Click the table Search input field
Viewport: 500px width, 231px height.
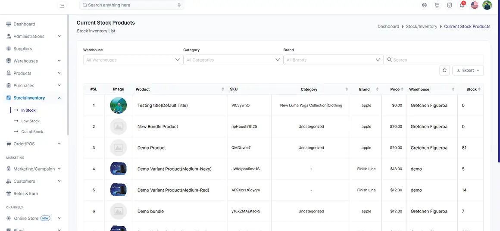pyautogui.click(x=434, y=60)
